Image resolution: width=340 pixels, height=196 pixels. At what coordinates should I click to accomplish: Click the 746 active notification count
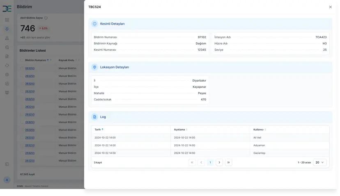coord(28,28)
